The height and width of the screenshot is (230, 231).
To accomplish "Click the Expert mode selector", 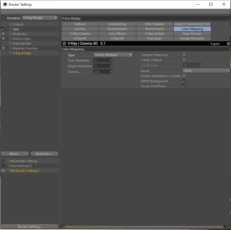I will [215, 44].
